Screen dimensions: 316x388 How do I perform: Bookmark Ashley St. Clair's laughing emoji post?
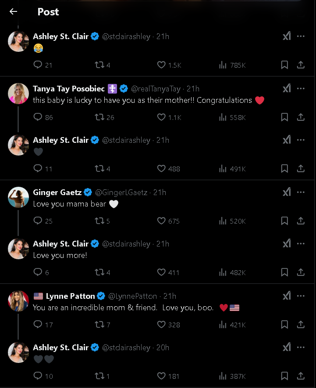(x=284, y=65)
